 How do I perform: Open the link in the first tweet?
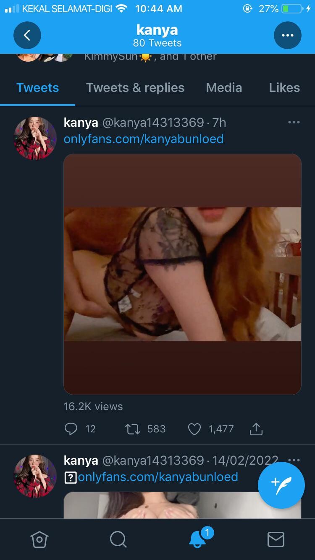click(x=144, y=139)
